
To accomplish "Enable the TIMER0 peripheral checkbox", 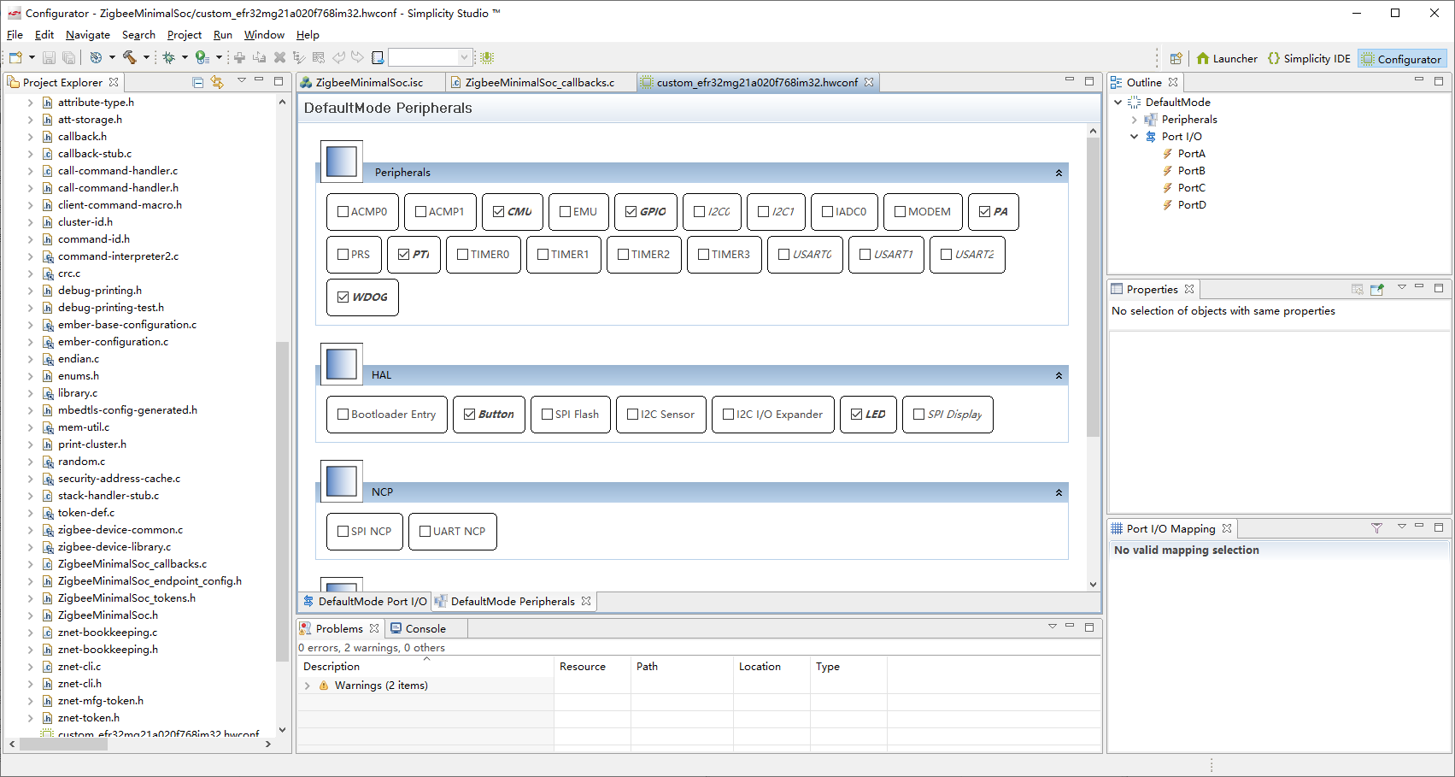I will pyautogui.click(x=463, y=255).
